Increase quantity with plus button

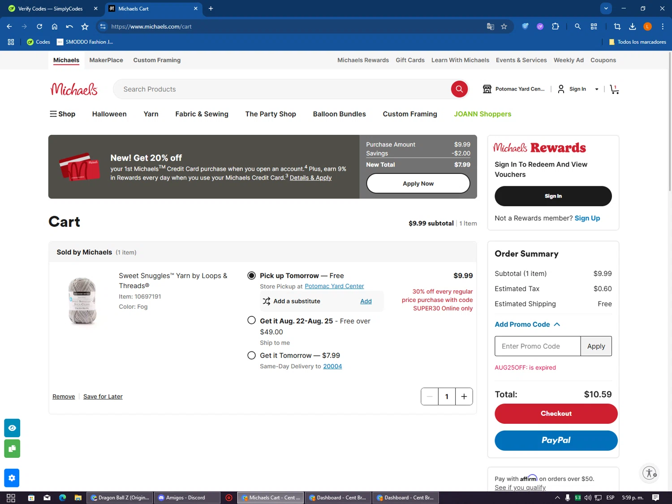point(464,396)
